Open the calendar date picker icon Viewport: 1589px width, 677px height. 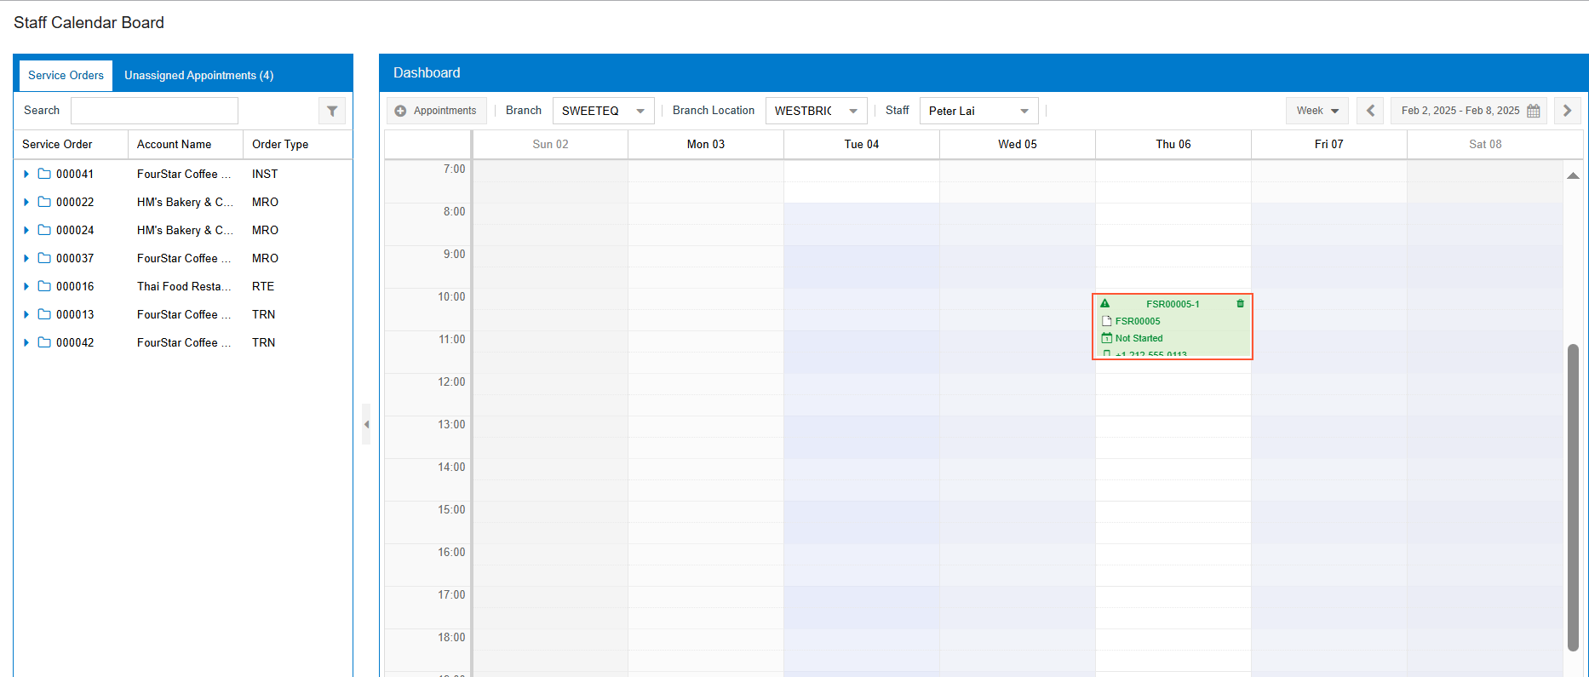(1534, 111)
